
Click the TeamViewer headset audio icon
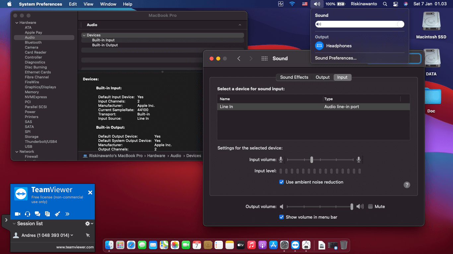click(28, 214)
